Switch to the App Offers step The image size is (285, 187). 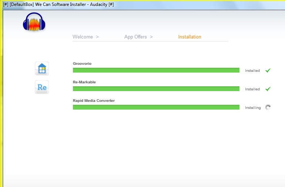coord(135,37)
